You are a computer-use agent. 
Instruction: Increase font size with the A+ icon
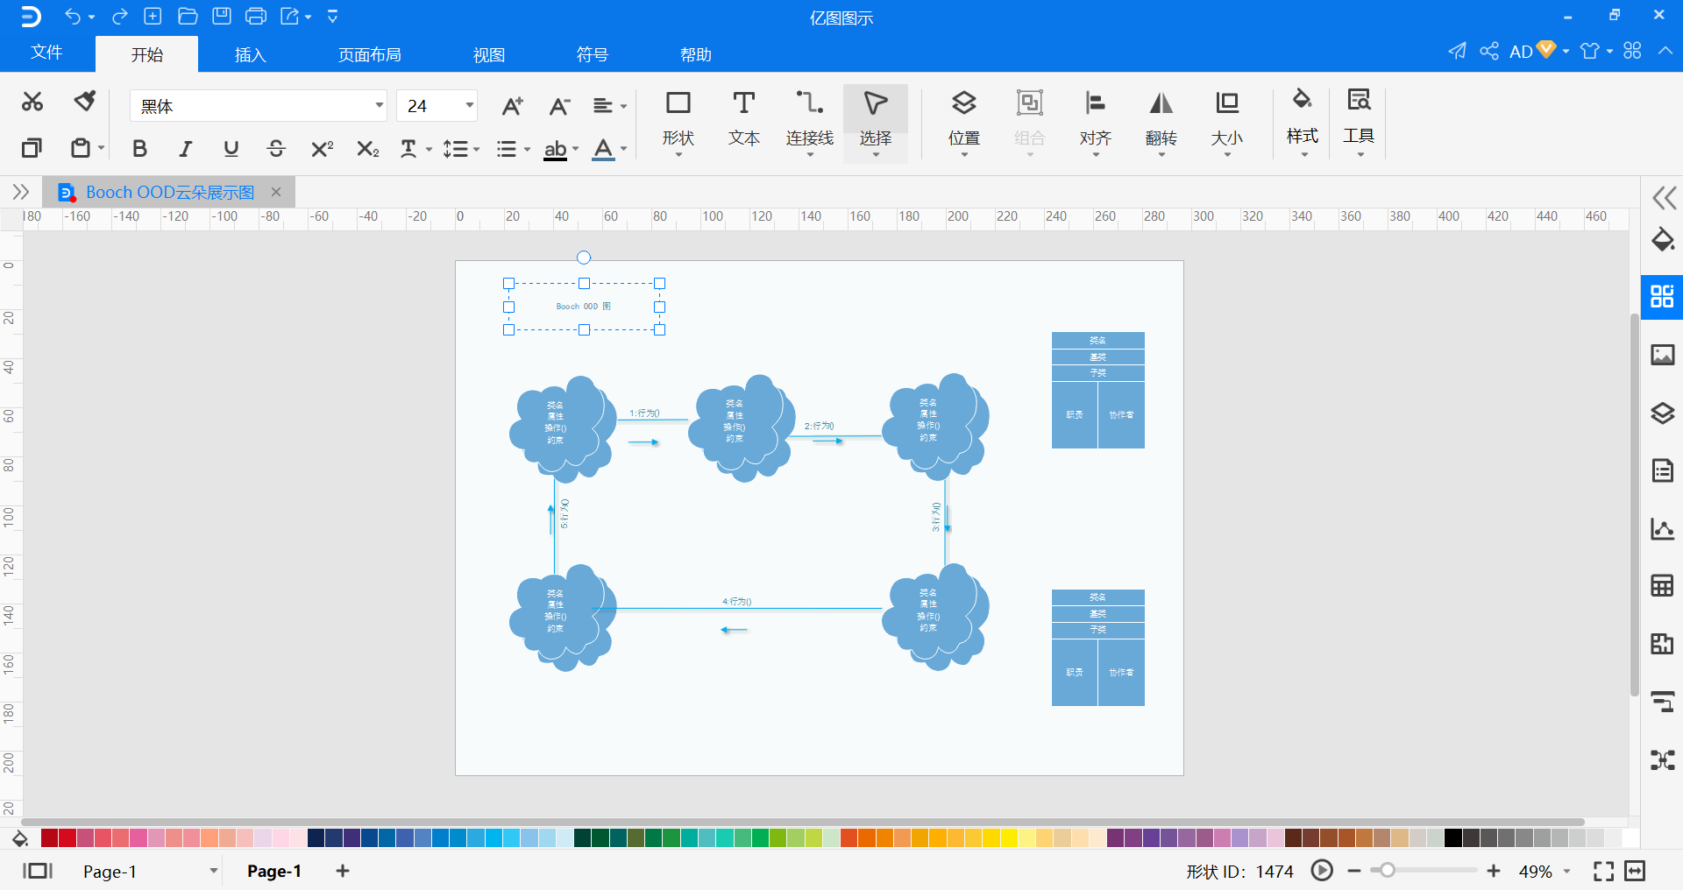513,106
